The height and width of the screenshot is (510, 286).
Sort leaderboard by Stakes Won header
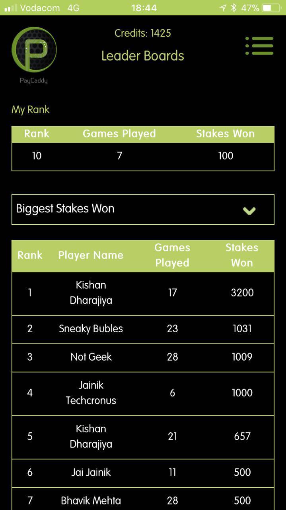click(x=242, y=255)
